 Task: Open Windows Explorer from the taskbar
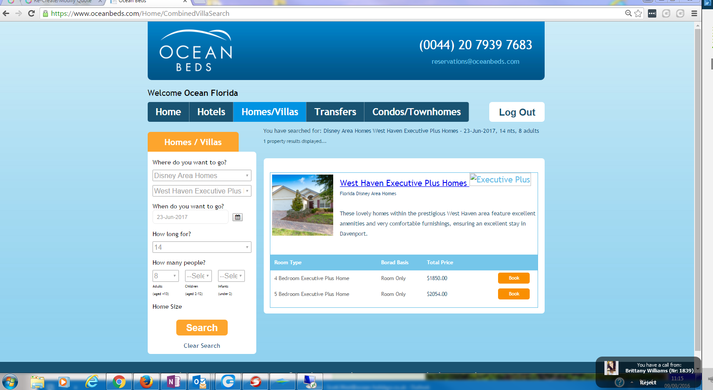38,382
